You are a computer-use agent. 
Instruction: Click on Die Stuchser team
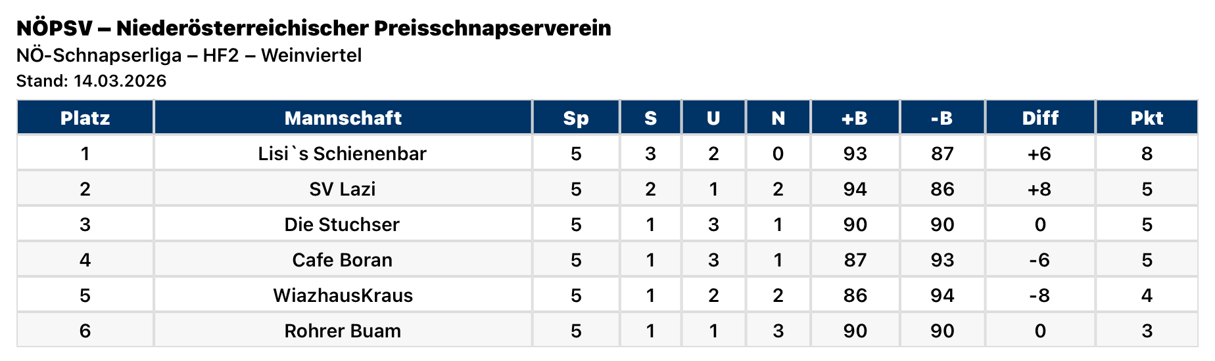point(342,224)
